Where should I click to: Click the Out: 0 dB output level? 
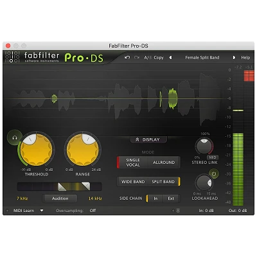click(238, 211)
